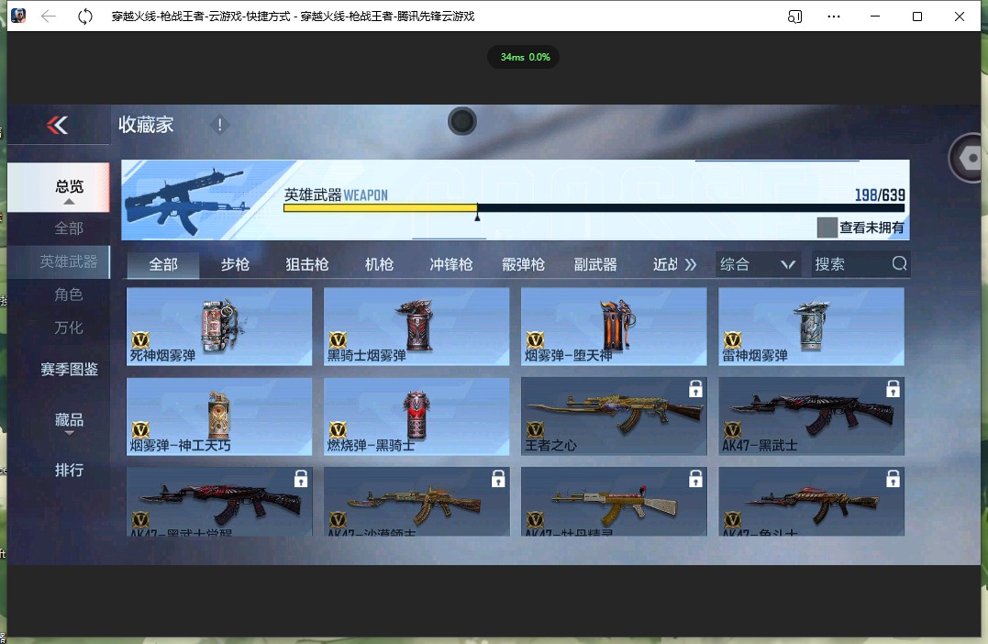Click the network latency 34ms indicator
988x644 pixels.
[x=523, y=58]
